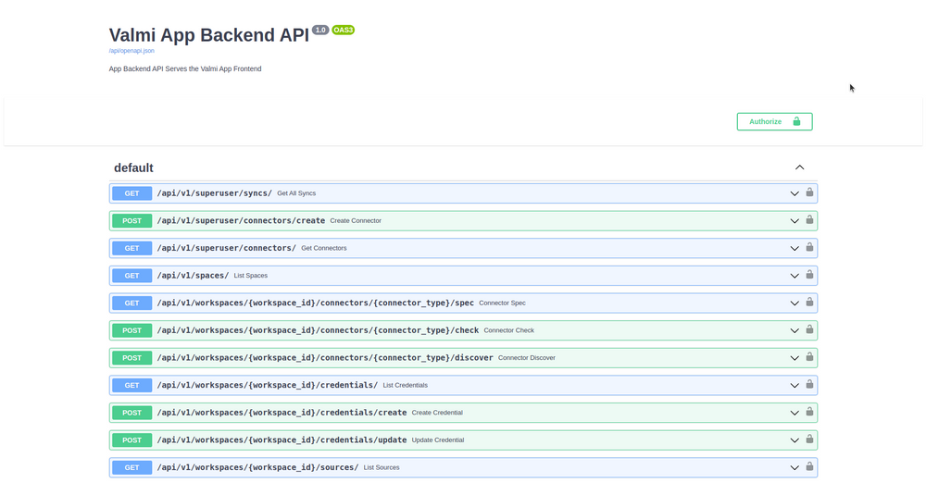Click lock icon on Connector Spec row

(809, 303)
